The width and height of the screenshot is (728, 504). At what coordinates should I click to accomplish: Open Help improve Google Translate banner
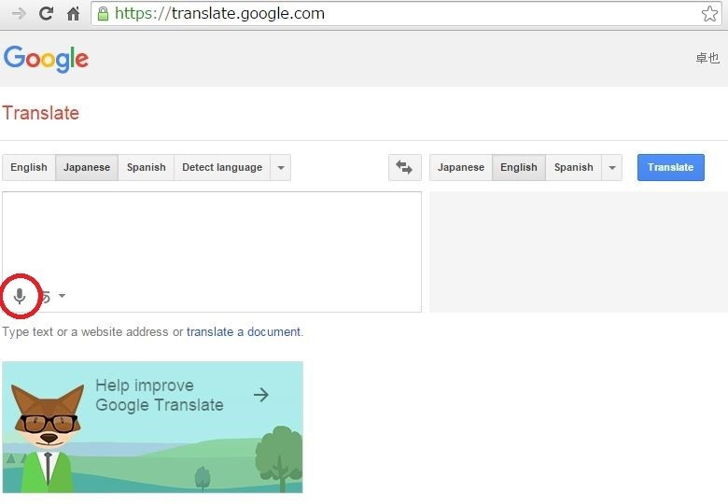152,427
